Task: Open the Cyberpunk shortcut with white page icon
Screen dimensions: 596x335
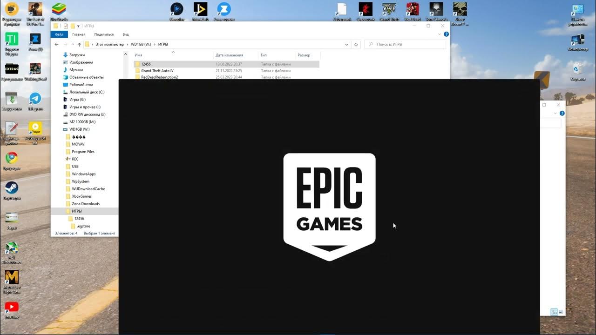Action: tap(342, 11)
